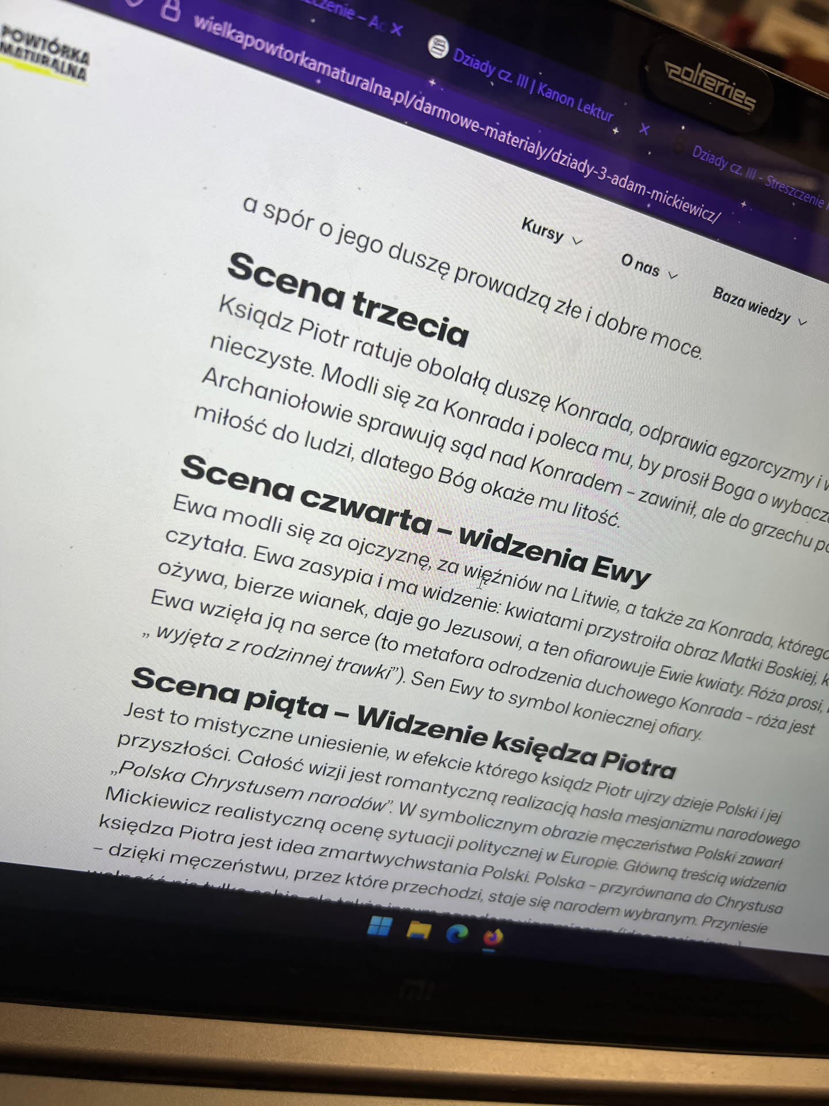Click the wielkapowtorkamaturalna.pl URL in the address bar
The width and height of the screenshot is (829, 1106).
pyautogui.click(x=455, y=115)
